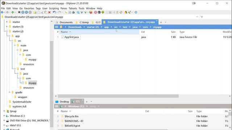Screen dimensions: 232x130
Task: Click the test breadcrumb segment
Action: click(x=125, y=27)
